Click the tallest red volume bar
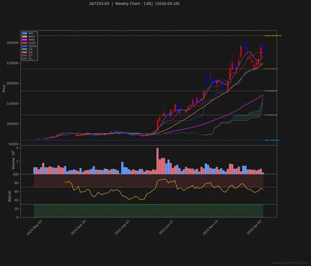 point(157,161)
